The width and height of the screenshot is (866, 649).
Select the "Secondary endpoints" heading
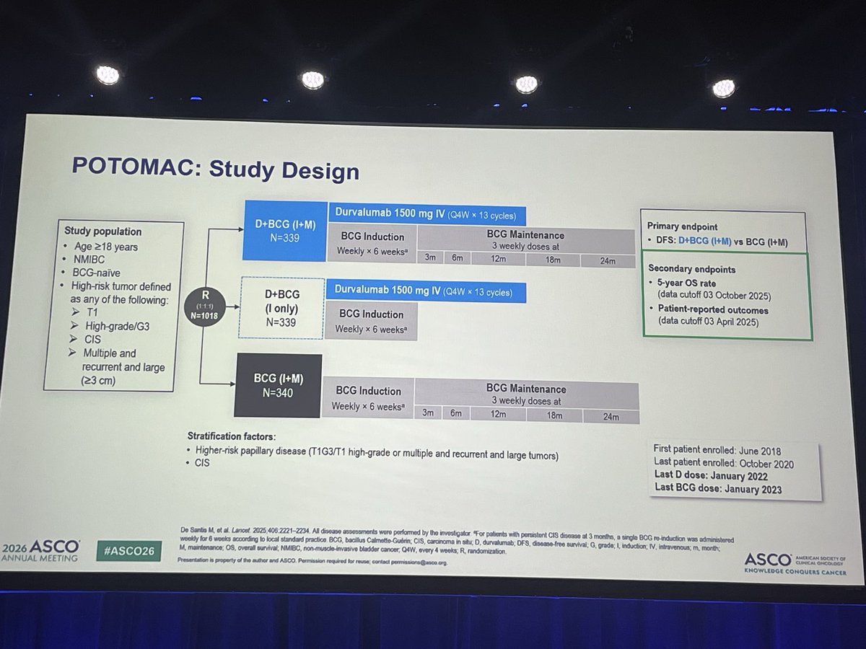pos(691,268)
